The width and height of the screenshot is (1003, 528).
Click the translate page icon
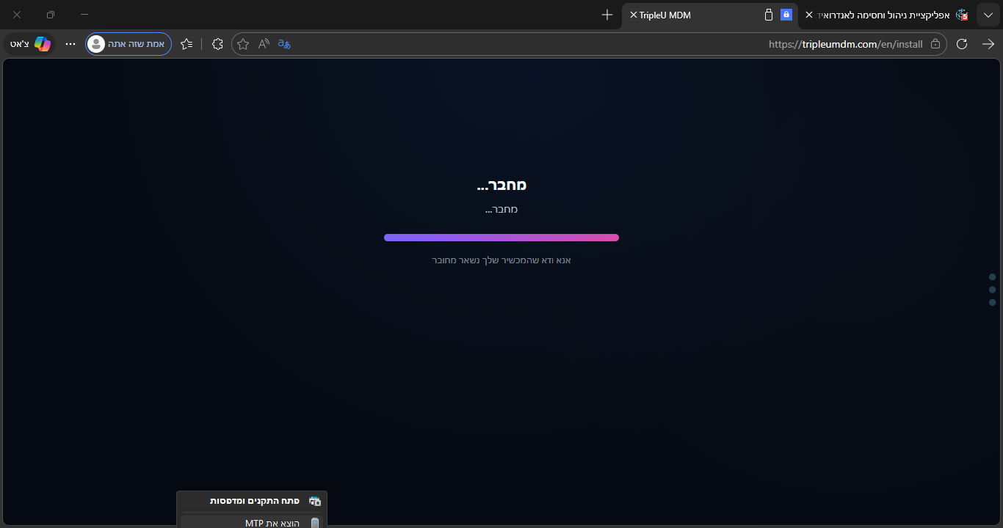tap(284, 44)
